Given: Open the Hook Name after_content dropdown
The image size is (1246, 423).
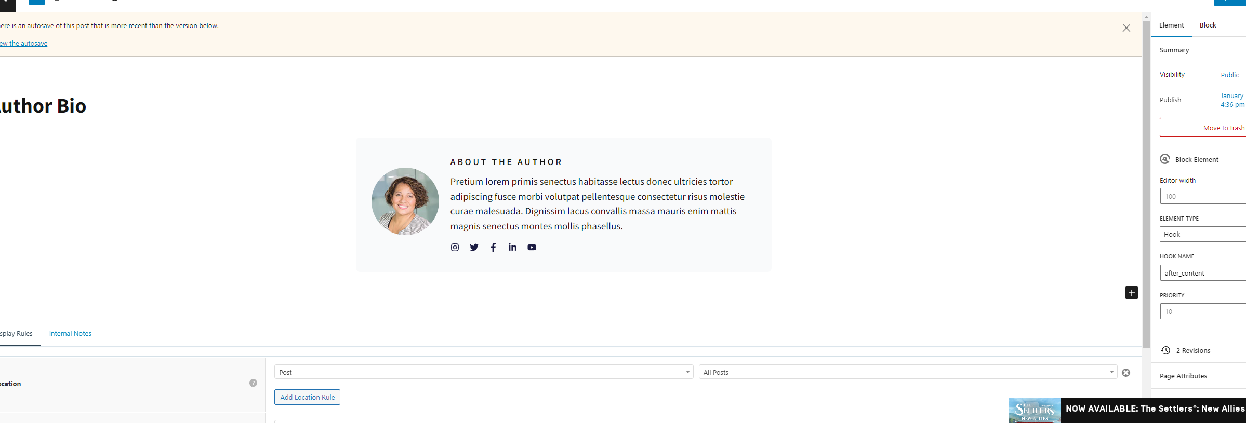Looking at the screenshot, I should click(1203, 273).
